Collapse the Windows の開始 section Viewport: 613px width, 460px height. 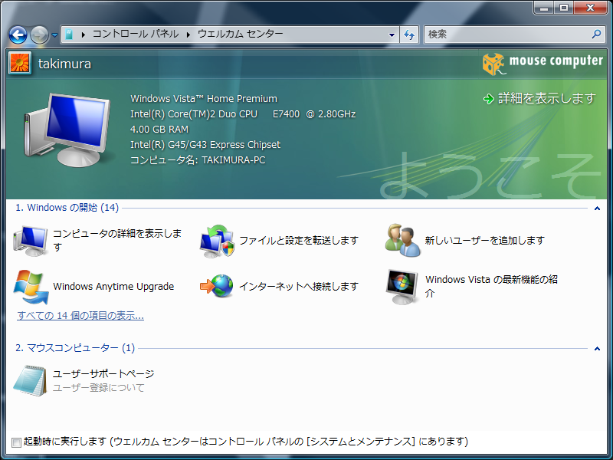(x=597, y=208)
